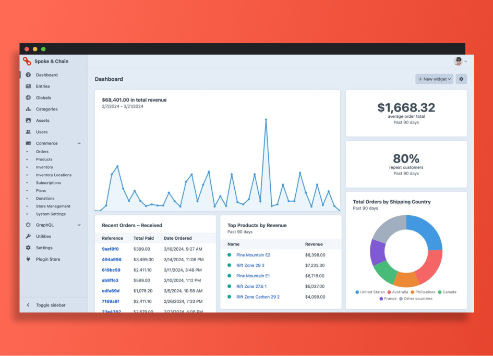Expand the GraphQL menu chevron
The width and height of the screenshot is (493, 356).
[79, 225]
